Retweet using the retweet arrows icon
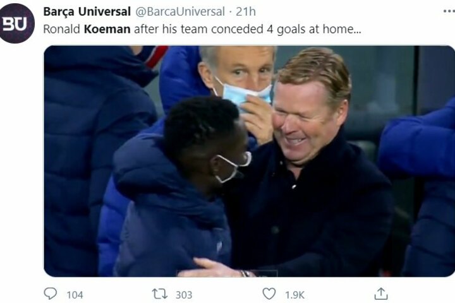The height and width of the screenshot is (303, 455). (x=160, y=294)
